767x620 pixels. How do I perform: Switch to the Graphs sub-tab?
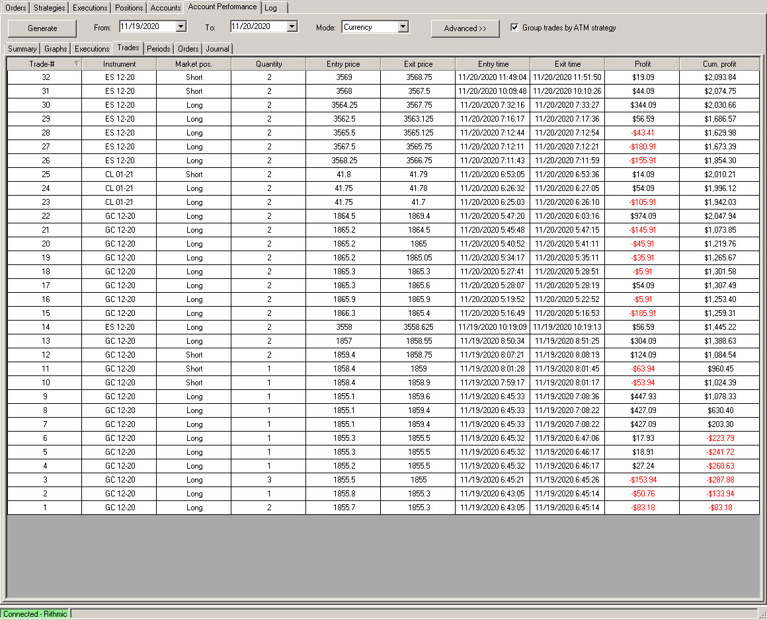(56, 49)
